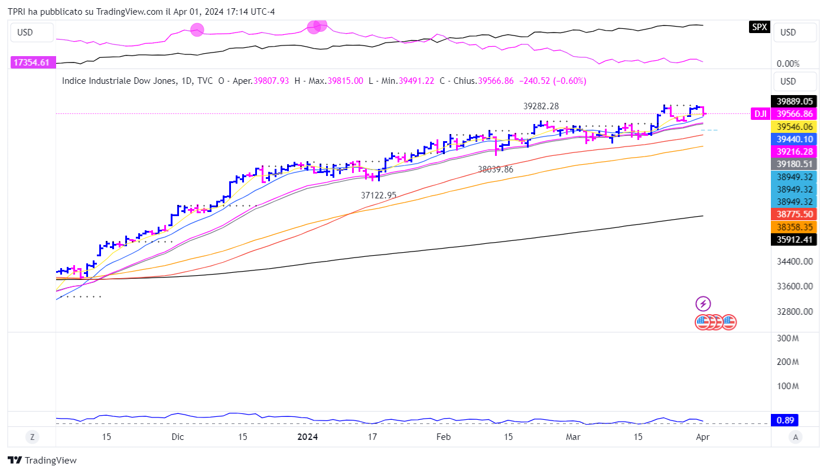This screenshot has height=473, width=827.
Task: Click the purple lightning bolt event icon
Action: click(703, 304)
